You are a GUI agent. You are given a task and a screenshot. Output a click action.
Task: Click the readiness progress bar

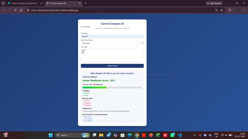[x=112, y=87]
